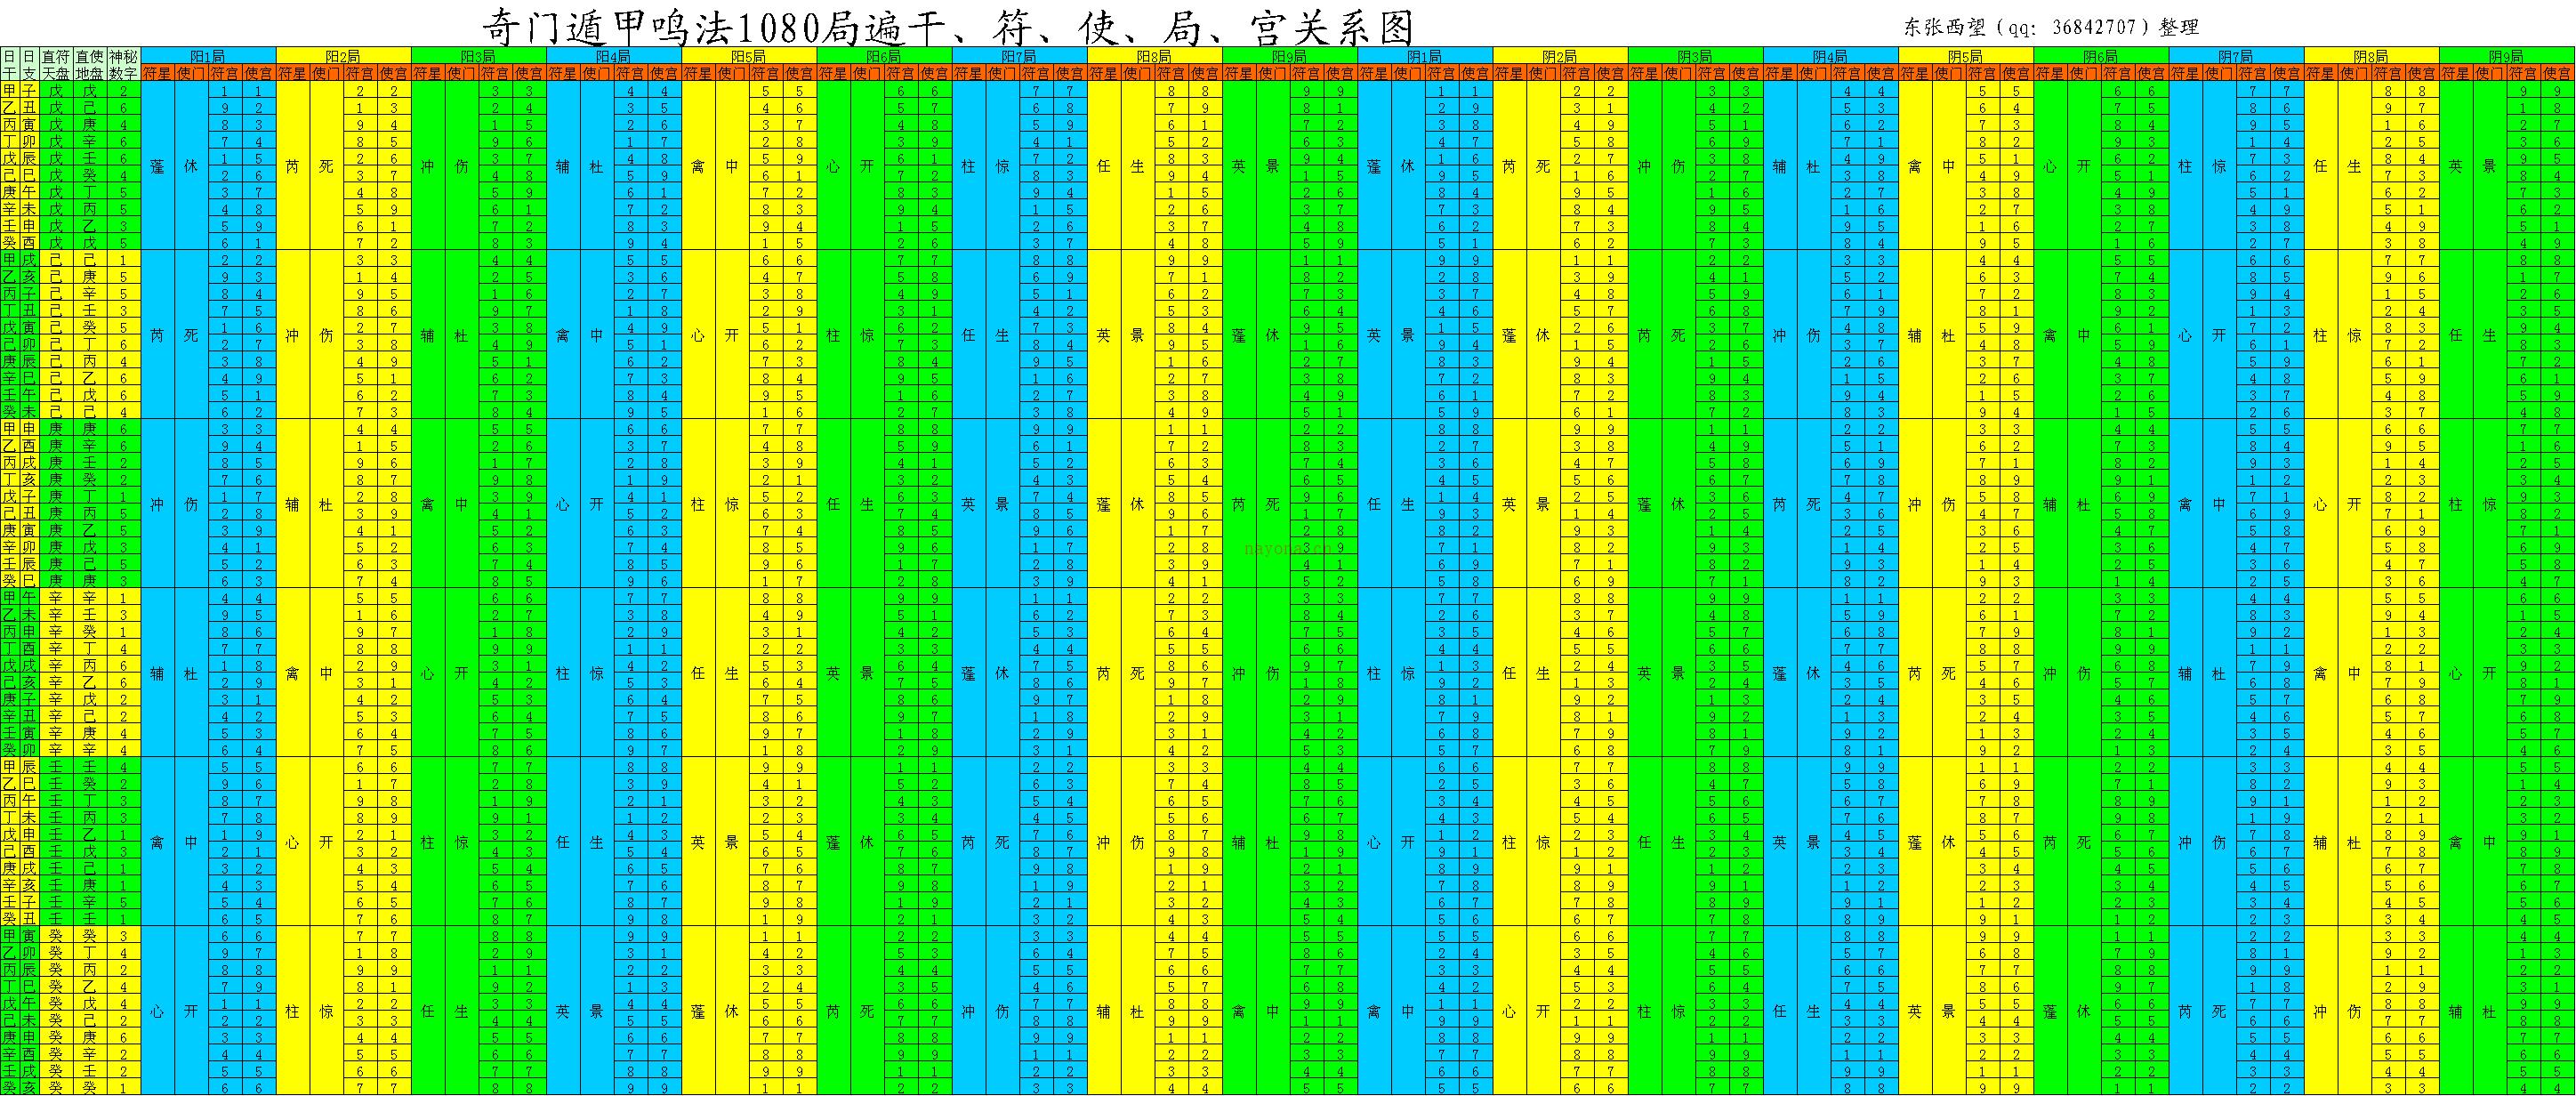Click the 神秘数字 cell in row 甲子
The image size is (2576, 1096).
click(x=123, y=91)
